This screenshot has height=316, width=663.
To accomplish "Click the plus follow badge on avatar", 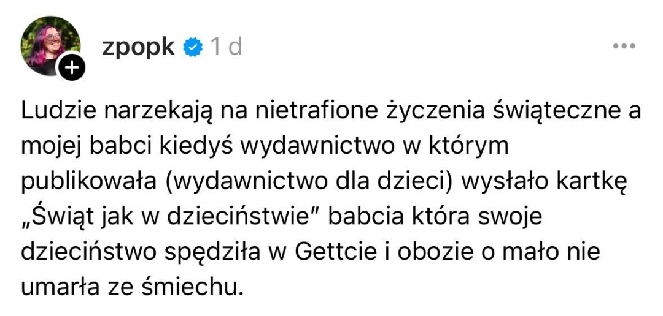I will click(71, 67).
